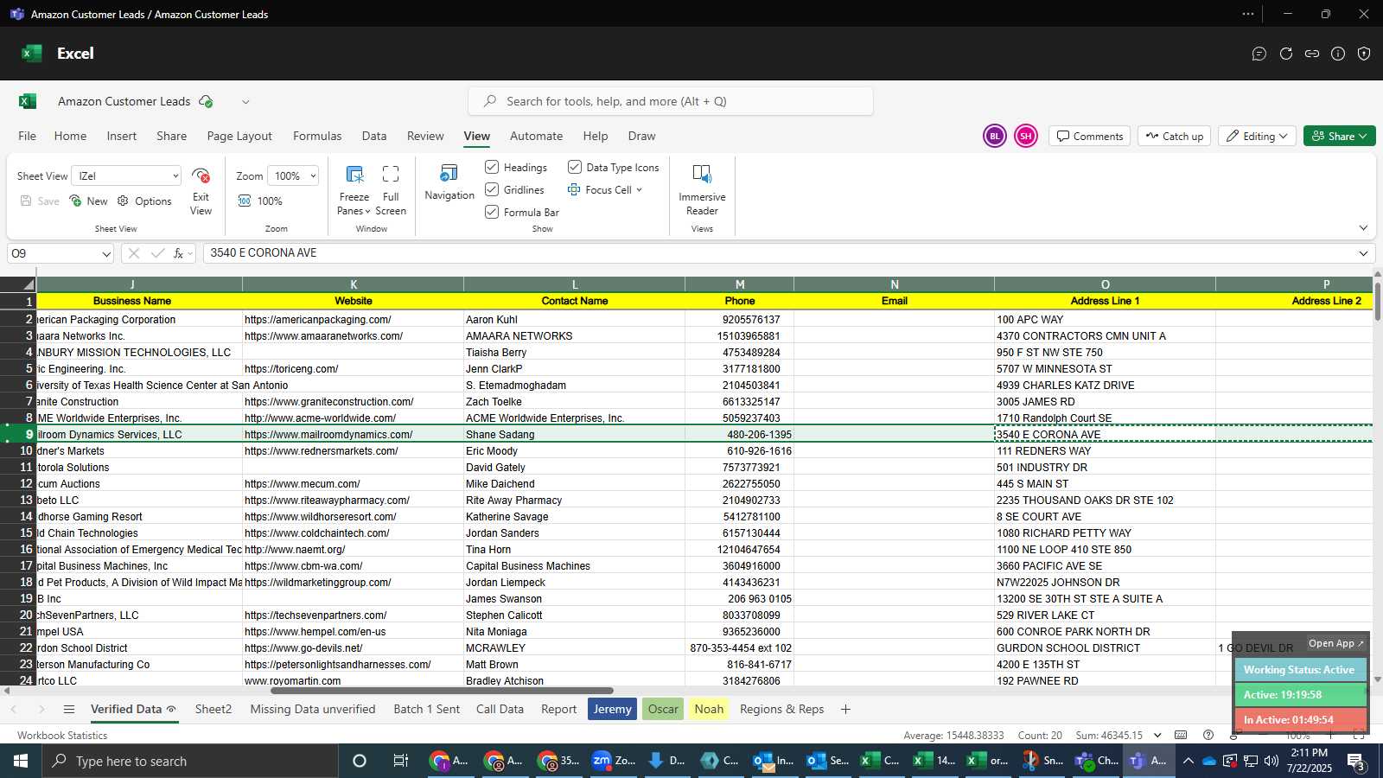
Task: Open the SH collaborator avatar
Action: 1026,136
